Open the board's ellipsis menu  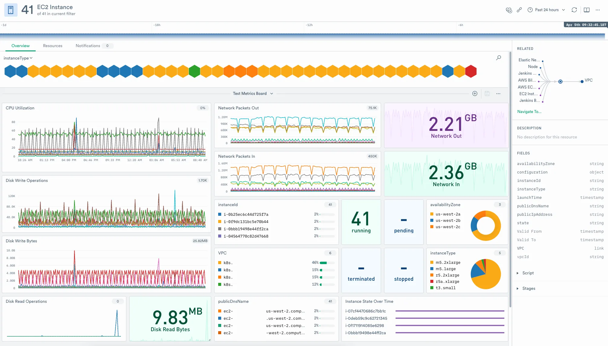tap(498, 94)
